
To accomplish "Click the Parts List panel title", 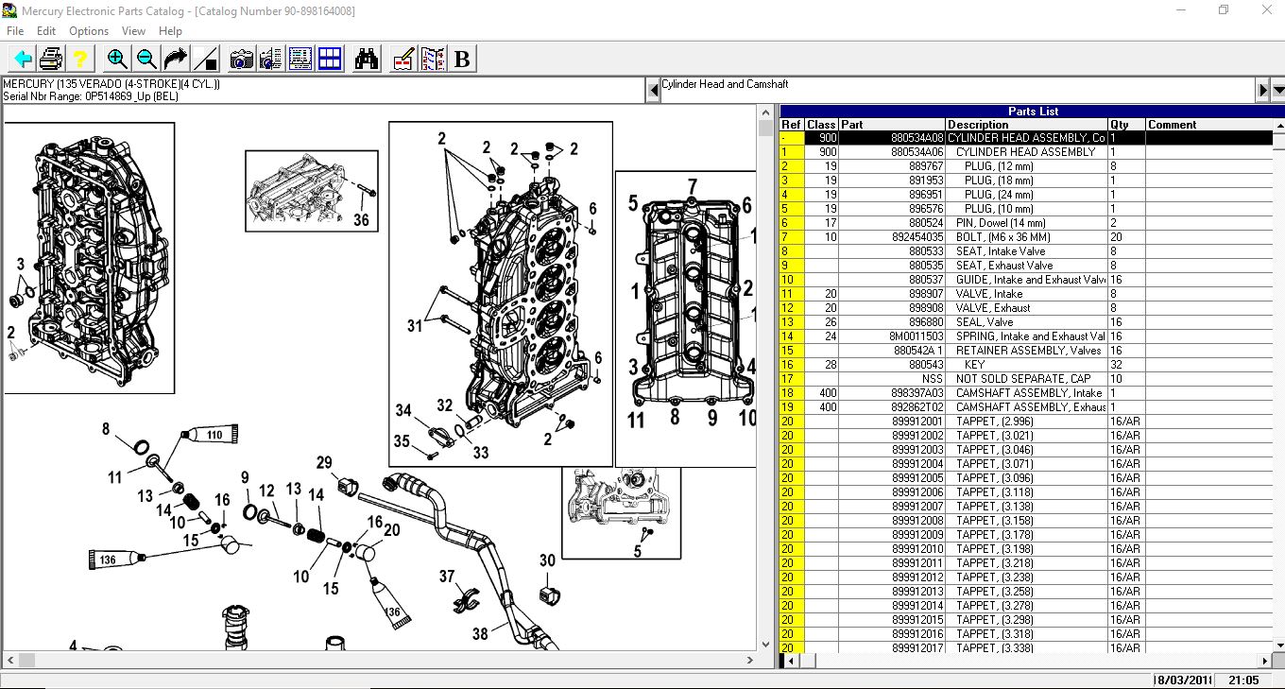I will pyautogui.click(x=1033, y=112).
